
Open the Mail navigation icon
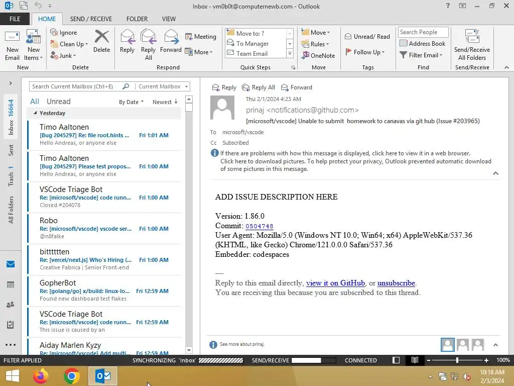tap(11, 264)
